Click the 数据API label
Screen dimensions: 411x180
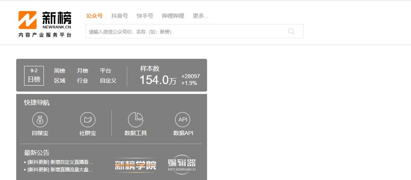pos(183,133)
